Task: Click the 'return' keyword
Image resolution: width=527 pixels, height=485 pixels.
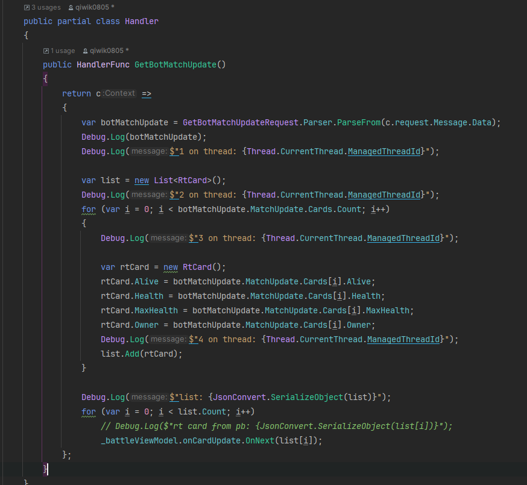Action: 77,93
